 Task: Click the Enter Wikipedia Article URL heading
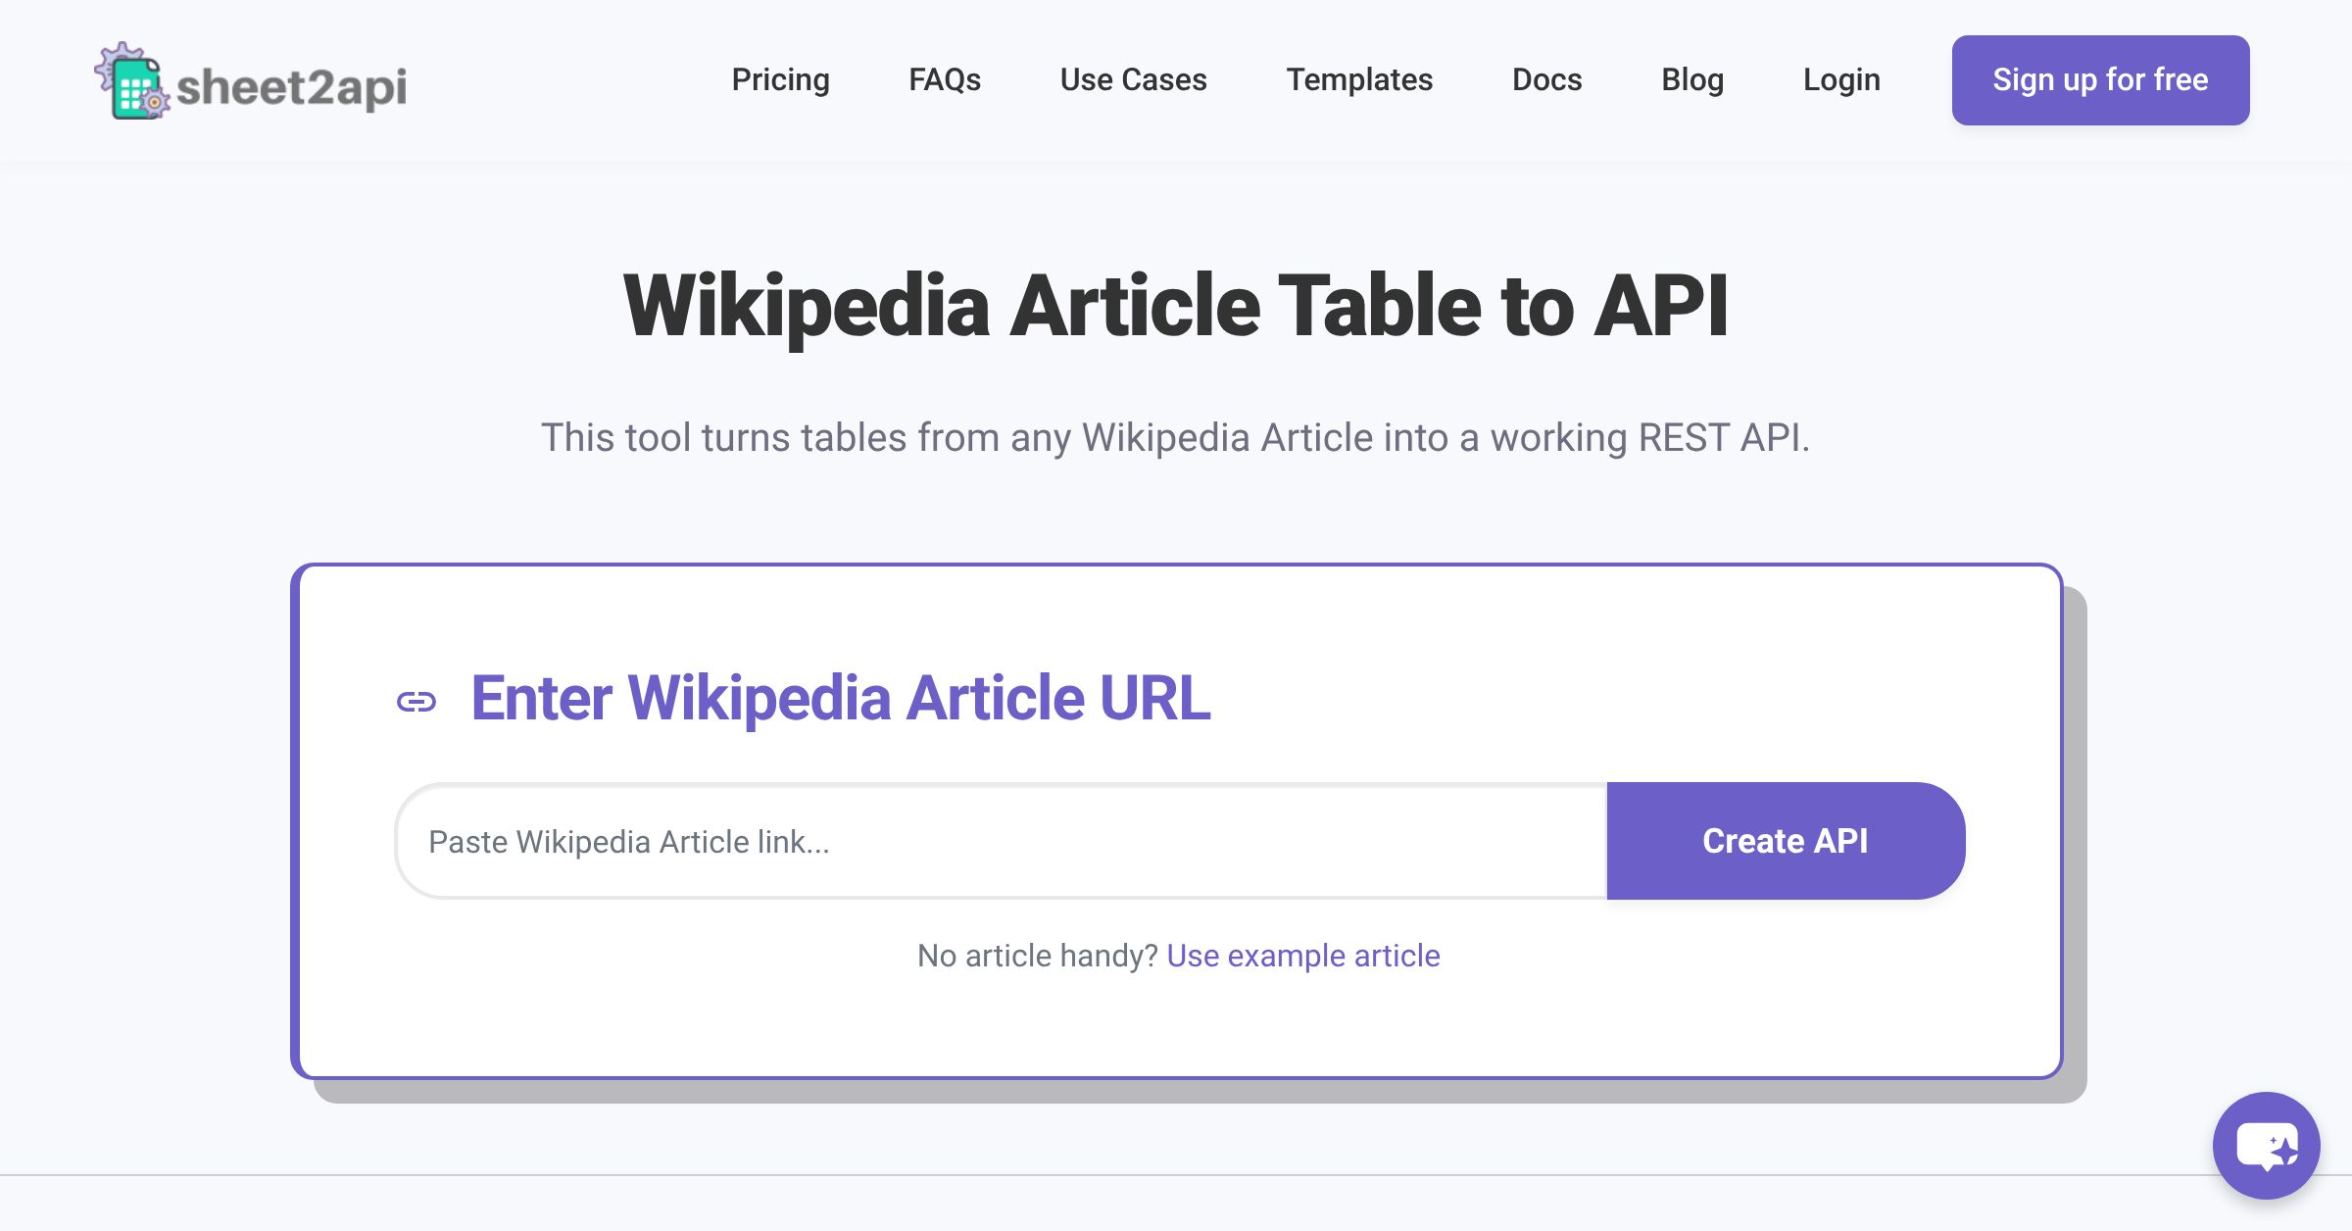(x=840, y=700)
